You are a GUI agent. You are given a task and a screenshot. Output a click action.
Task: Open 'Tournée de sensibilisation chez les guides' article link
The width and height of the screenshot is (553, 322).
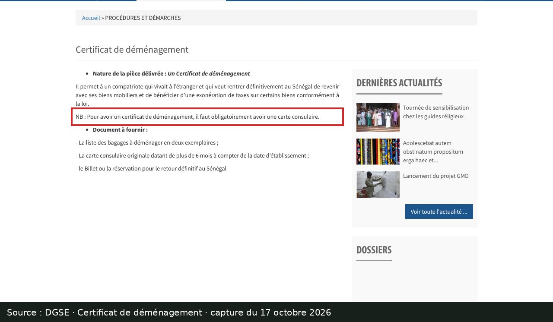point(436,112)
